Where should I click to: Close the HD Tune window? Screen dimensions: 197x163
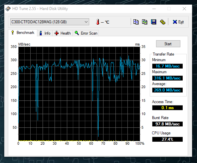point(184,9)
